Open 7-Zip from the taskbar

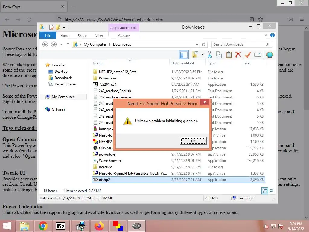pyautogui.click(x=61, y=226)
